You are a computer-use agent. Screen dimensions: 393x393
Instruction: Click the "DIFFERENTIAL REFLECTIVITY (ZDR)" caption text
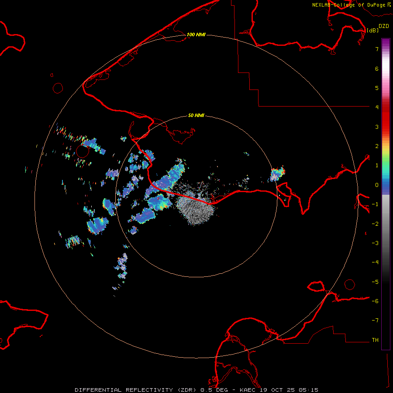click(x=136, y=390)
